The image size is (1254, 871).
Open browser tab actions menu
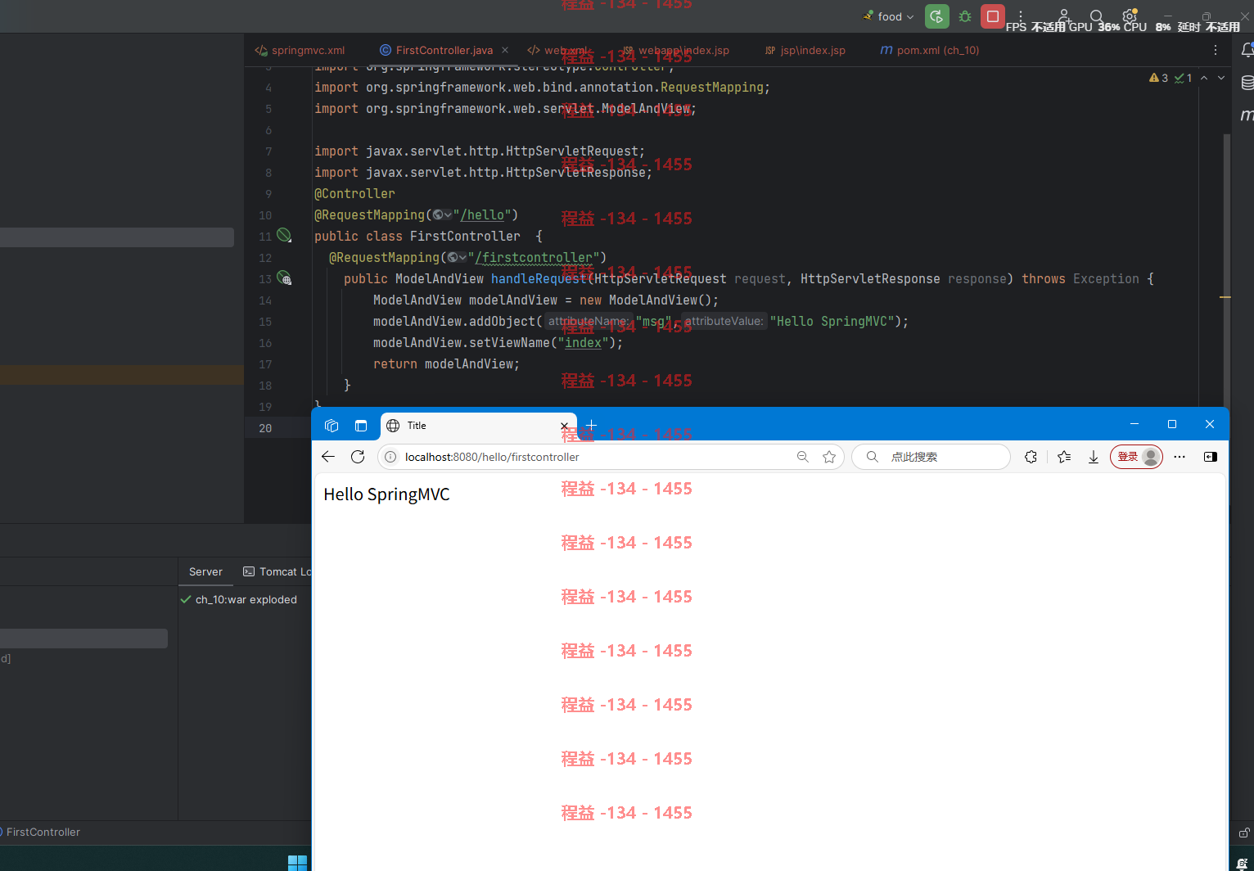click(361, 426)
